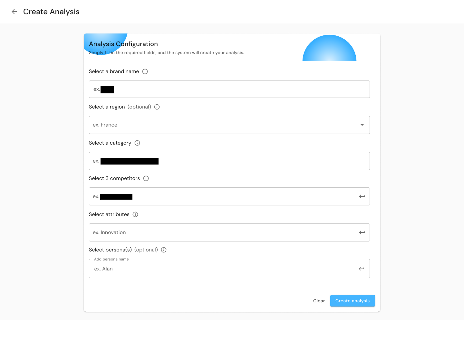Image resolution: width=464 pixels, height=340 pixels.
Task: Click info icon for Select 3 competitors
Action: (146, 178)
